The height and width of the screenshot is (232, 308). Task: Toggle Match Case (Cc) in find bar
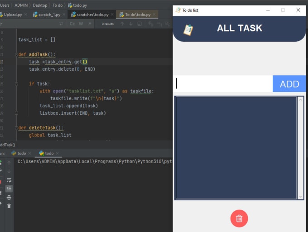[72, 24]
